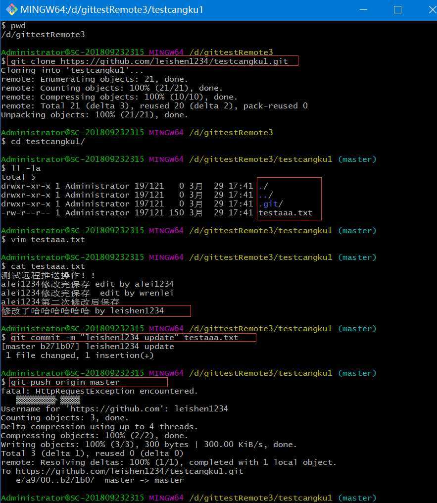437x503 pixels.
Task: Click 'remote: Compressing objects: 100% (10/10)' line
Action: [119, 97]
